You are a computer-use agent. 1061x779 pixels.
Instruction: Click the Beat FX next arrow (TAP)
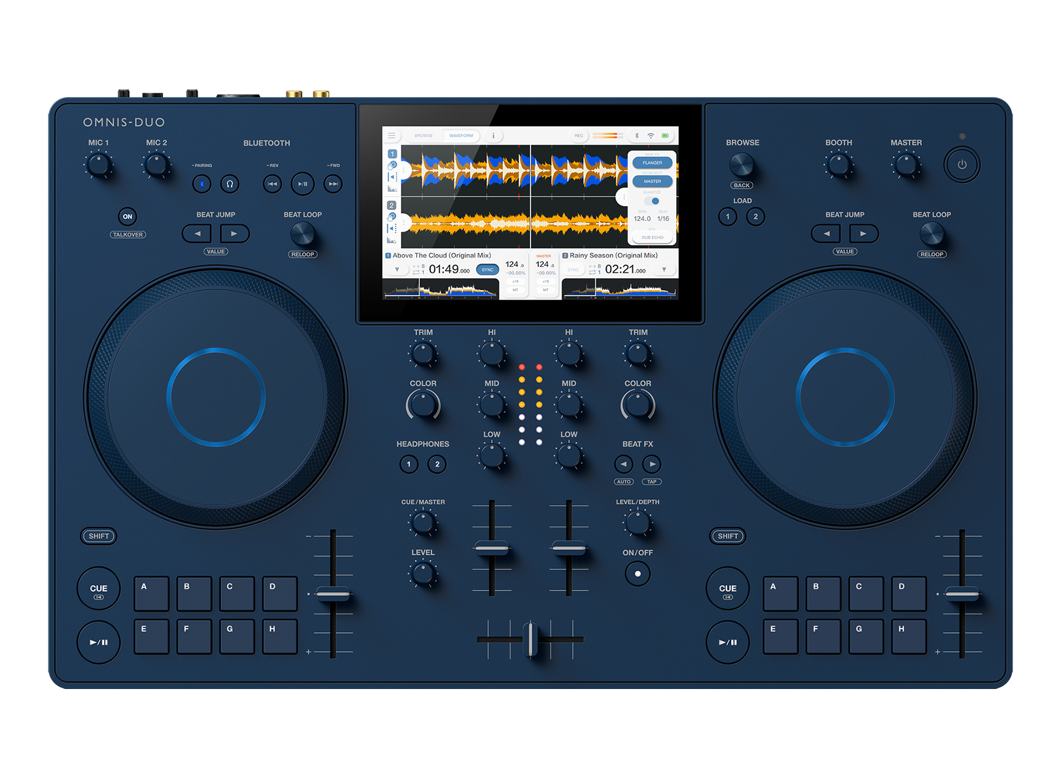coord(652,464)
